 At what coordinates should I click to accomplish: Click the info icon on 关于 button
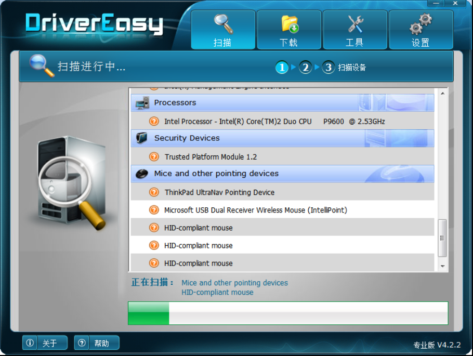click(x=30, y=342)
